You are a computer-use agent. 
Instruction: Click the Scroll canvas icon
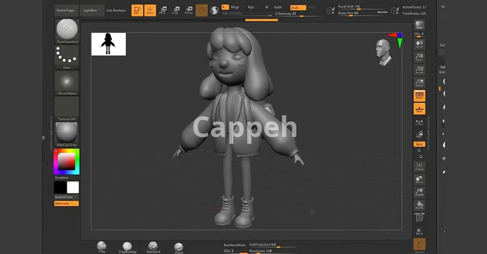(x=419, y=44)
